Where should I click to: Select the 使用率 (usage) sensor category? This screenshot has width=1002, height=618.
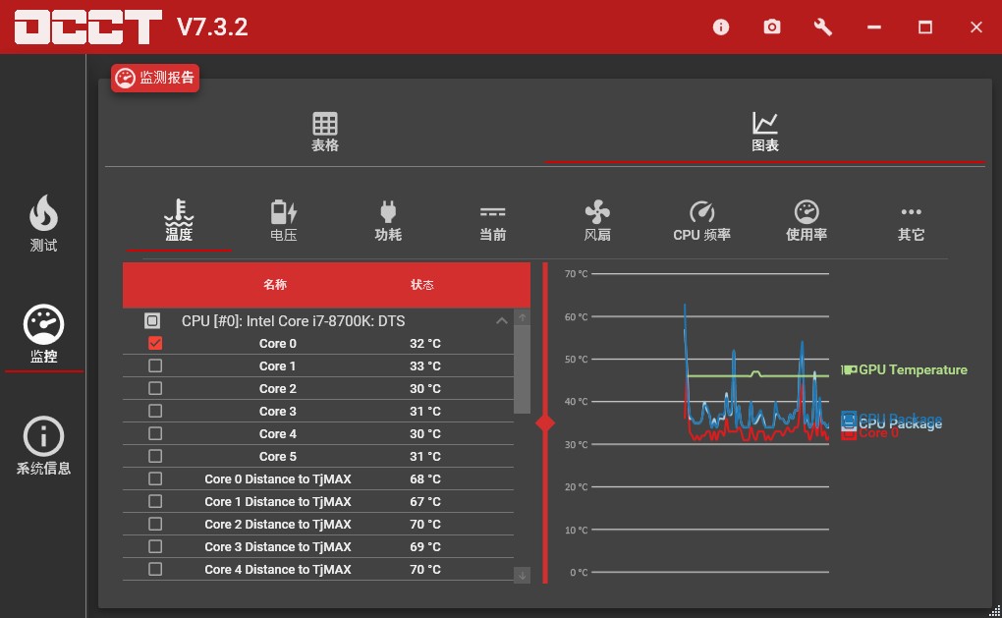(807, 220)
